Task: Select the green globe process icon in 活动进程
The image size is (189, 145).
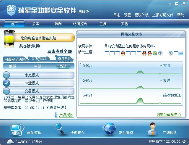Action: point(155,53)
